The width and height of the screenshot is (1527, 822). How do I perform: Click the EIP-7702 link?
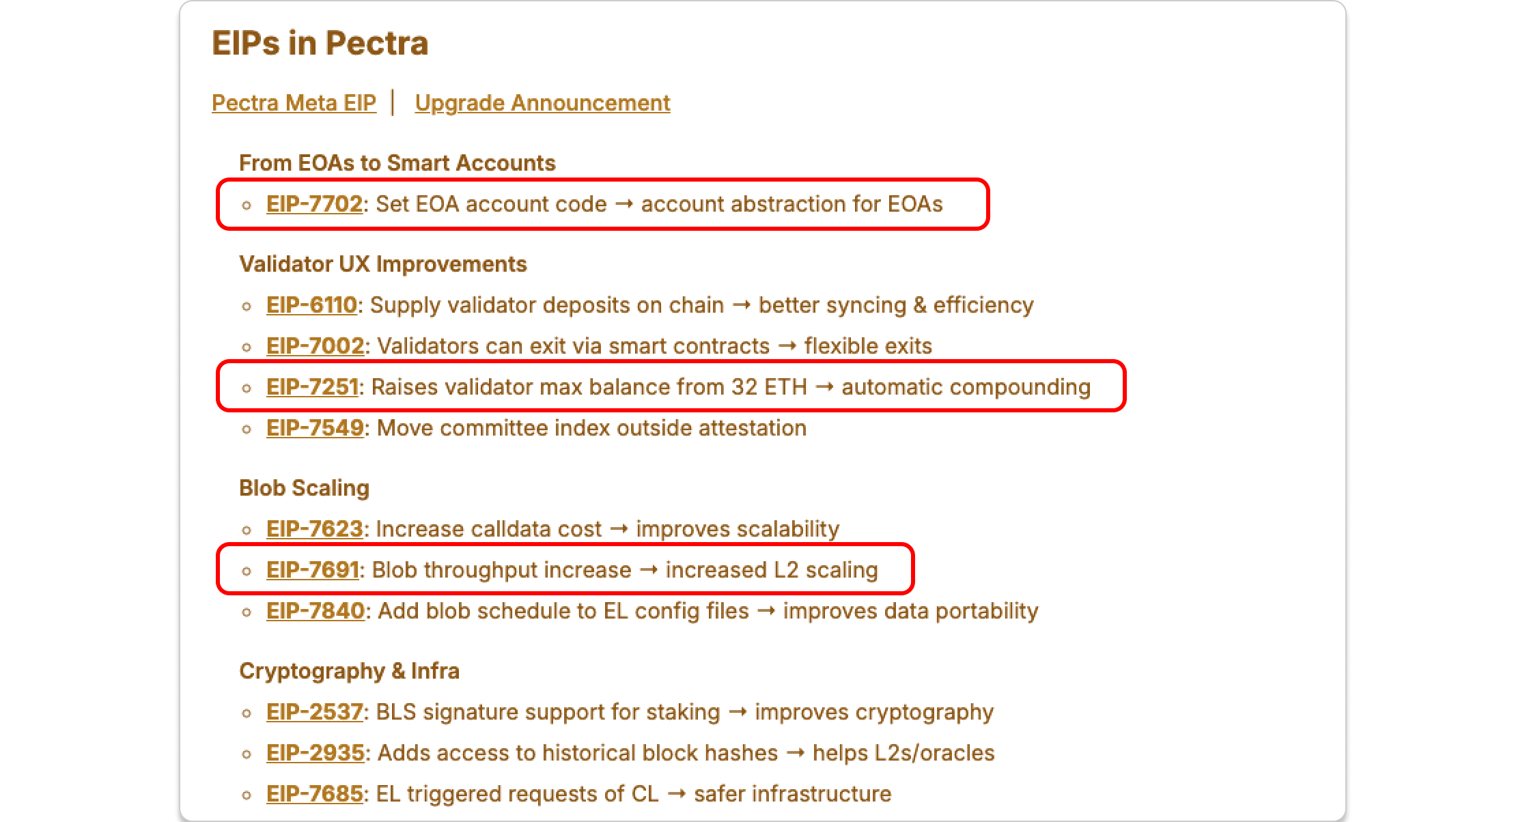point(314,204)
